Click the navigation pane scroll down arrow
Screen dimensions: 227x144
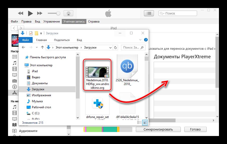point(78,117)
